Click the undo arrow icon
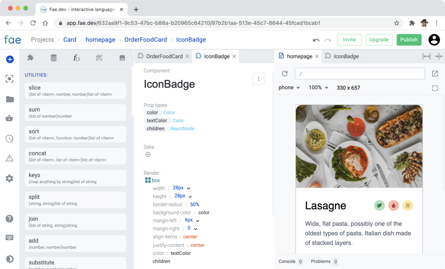 [x=316, y=40]
